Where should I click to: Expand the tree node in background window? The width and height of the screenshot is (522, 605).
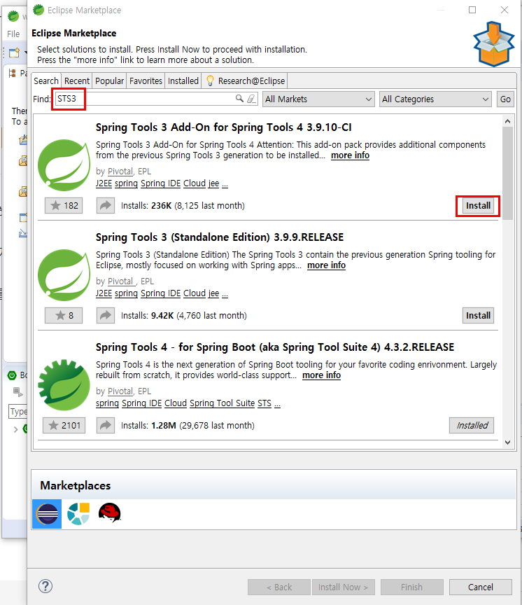15,429
